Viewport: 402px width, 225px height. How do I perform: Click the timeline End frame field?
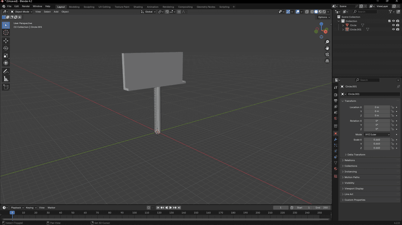tap(322, 208)
